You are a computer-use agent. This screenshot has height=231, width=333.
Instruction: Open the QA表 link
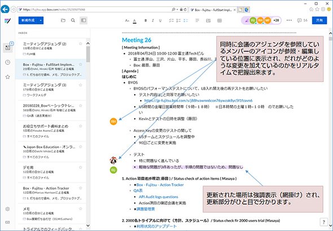pos(138,191)
